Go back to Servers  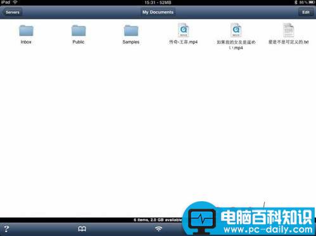pyautogui.click(x=12, y=12)
